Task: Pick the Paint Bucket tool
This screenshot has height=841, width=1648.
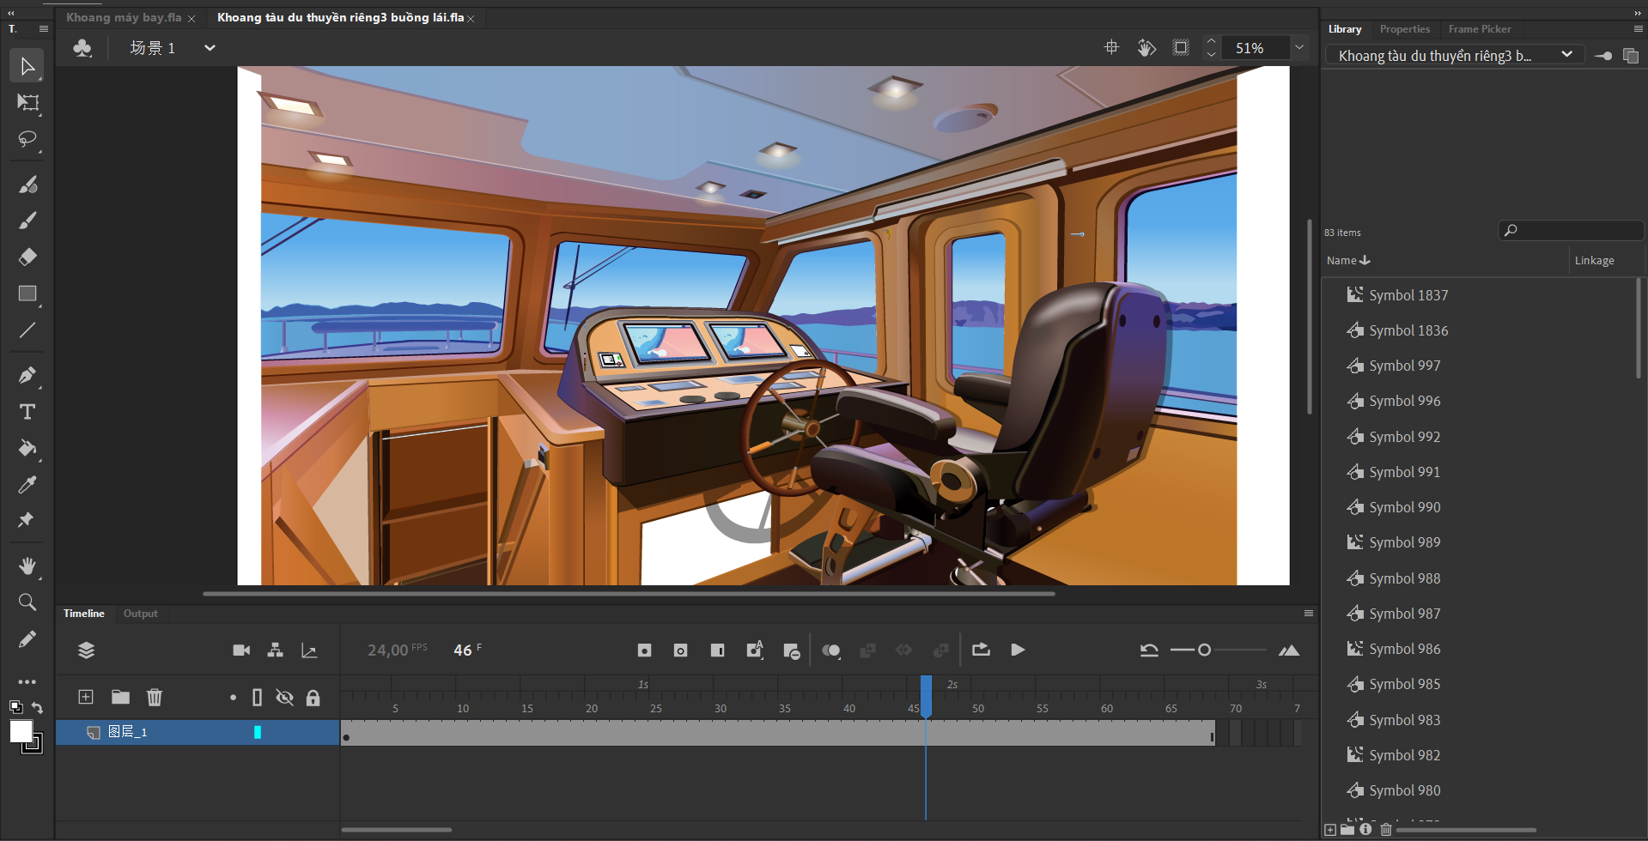Action: tap(27, 448)
